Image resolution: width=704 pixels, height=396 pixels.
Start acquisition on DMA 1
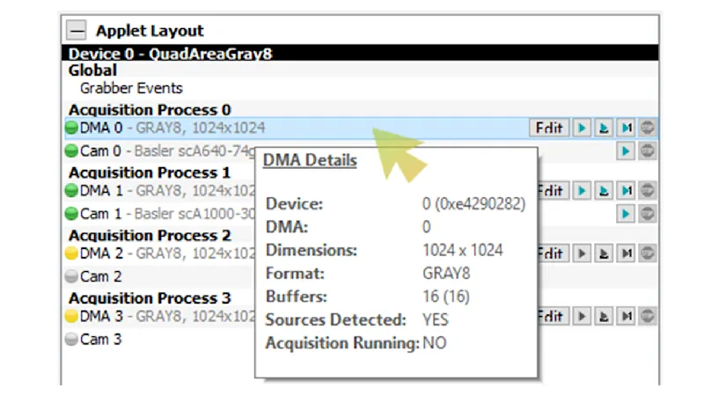coord(582,190)
